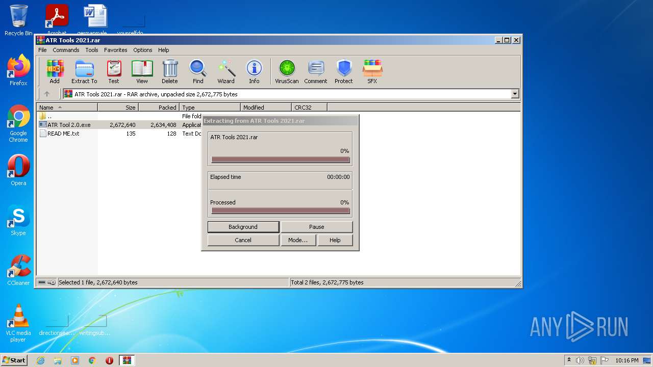
Task: Sort by the Name column header
Action: click(x=67, y=108)
